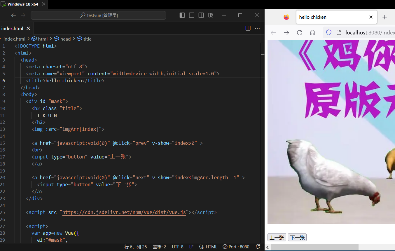Reload the current Firefox page
The image size is (395, 251).
coord(300,32)
